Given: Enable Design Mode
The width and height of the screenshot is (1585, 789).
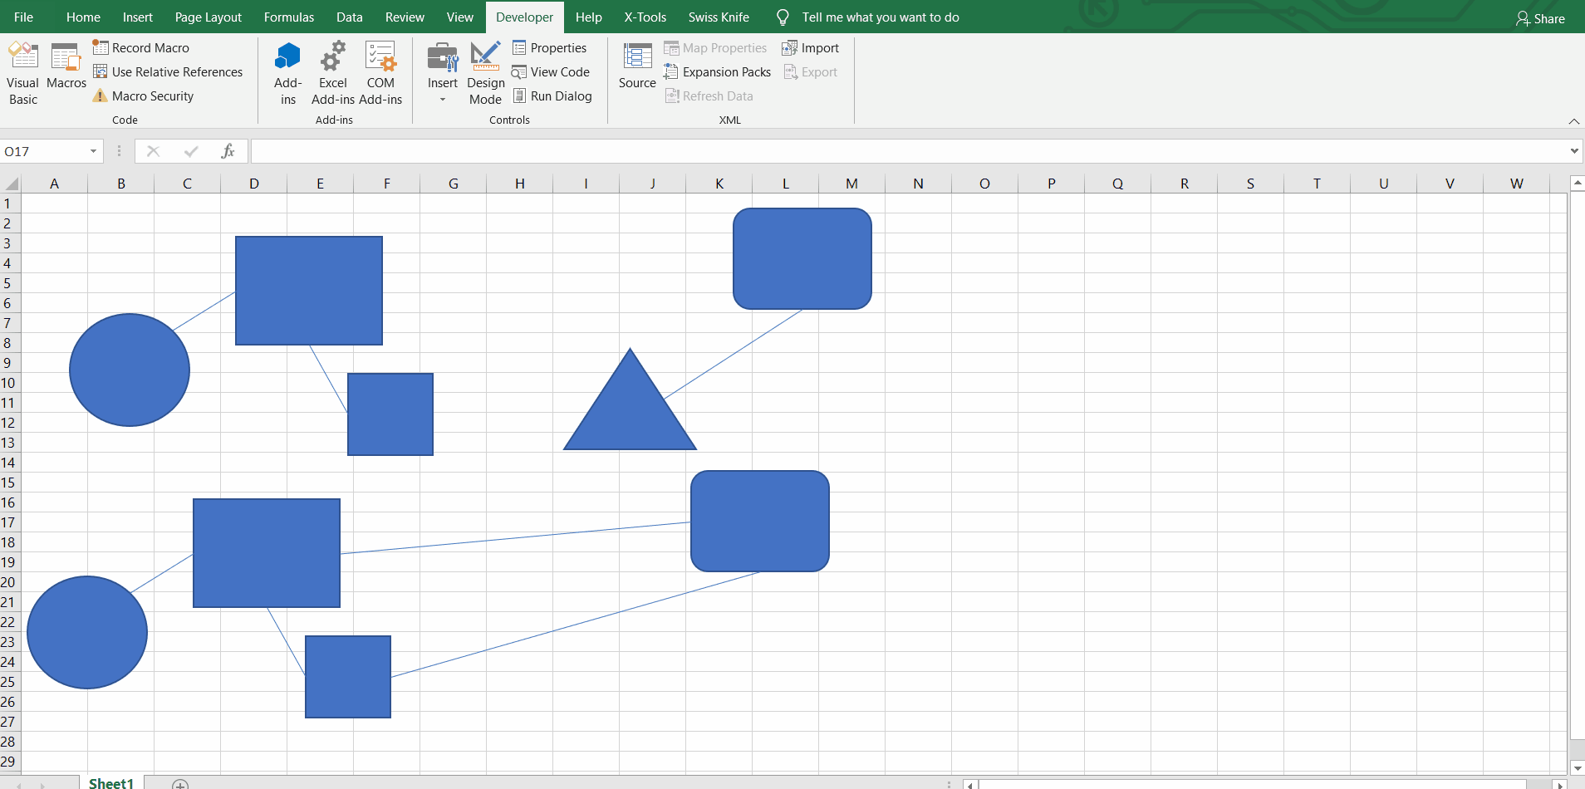Looking at the screenshot, I should pyautogui.click(x=485, y=72).
